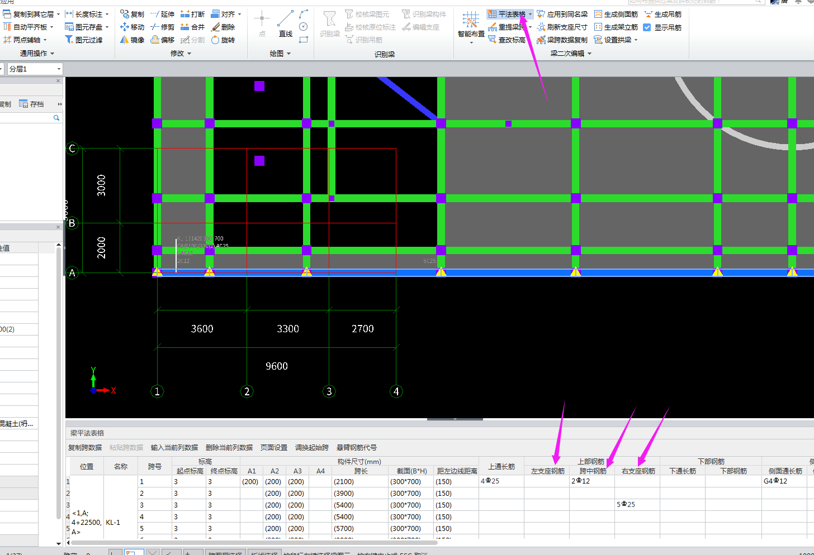The height and width of the screenshot is (555, 814).
Task: Click the horizontal scrollbar of beam table
Action: tap(254, 542)
